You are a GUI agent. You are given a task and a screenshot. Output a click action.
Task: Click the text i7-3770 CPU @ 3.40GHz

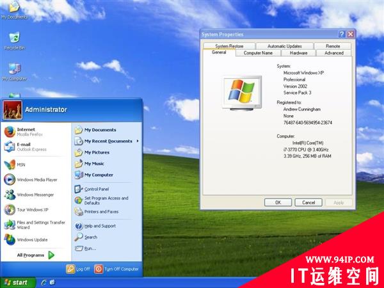tap(306, 149)
